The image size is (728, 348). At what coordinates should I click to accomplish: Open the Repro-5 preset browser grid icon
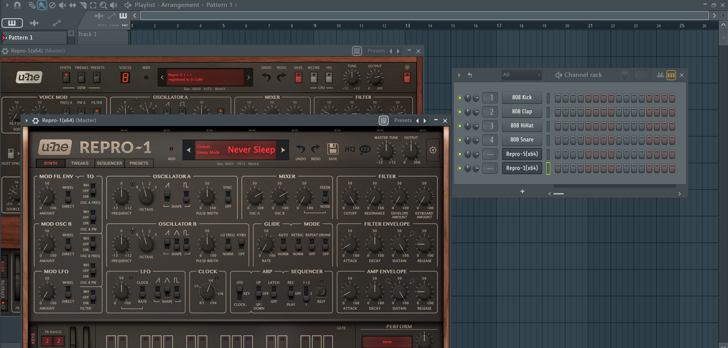[x=357, y=51]
